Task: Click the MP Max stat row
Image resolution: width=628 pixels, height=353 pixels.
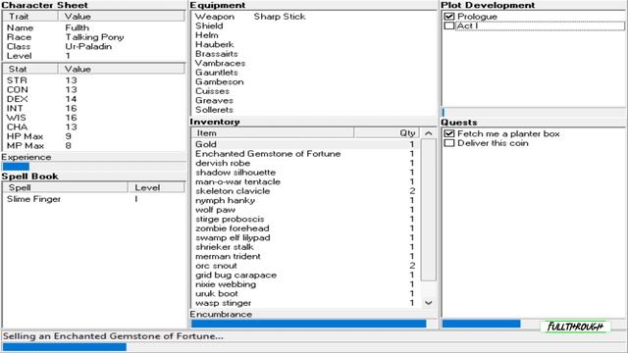Action: pos(94,146)
